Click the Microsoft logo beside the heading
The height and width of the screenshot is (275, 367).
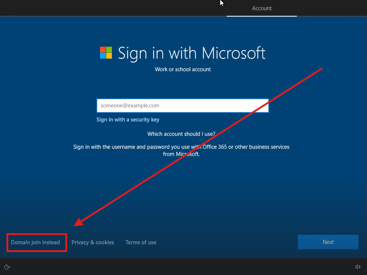pos(106,52)
